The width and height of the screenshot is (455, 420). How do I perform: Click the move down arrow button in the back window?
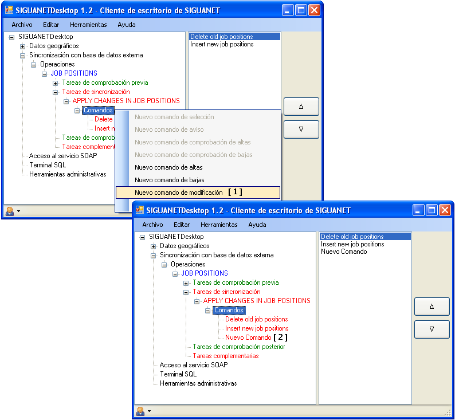click(x=301, y=129)
